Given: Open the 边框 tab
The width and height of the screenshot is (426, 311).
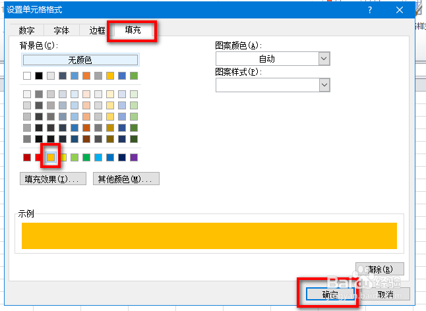Looking at the screenshot, I should point(97,30).
